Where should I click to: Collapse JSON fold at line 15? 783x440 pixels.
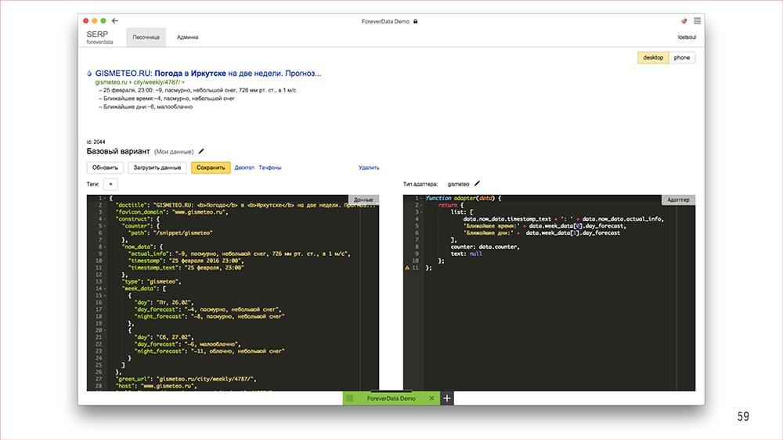[105, 296]
